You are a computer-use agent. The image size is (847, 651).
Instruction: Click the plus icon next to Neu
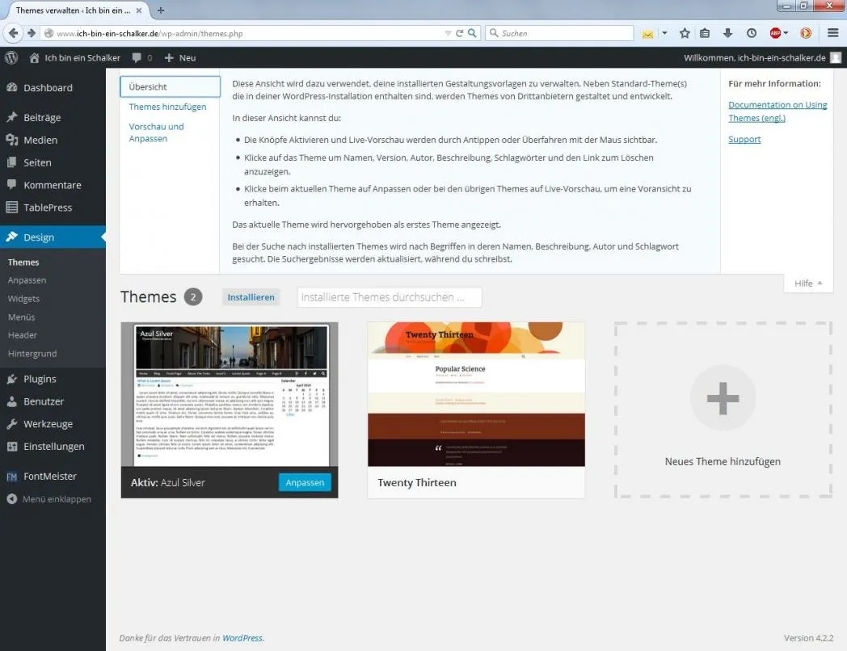pyautogui.click(x=169, y=58)
